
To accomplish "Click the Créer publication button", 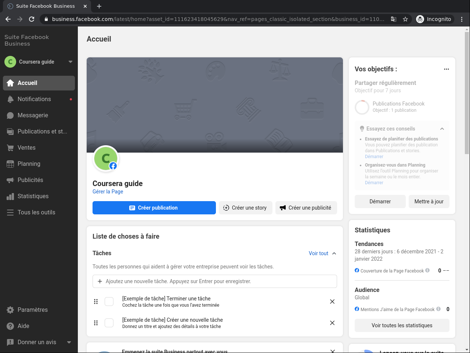I will (154, 208).
